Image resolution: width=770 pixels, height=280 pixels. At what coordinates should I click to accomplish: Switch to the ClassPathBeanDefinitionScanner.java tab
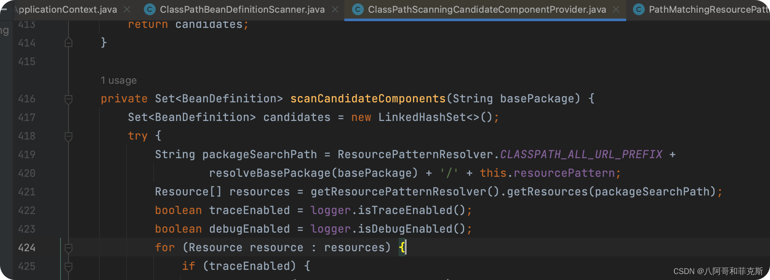(242, 9)
